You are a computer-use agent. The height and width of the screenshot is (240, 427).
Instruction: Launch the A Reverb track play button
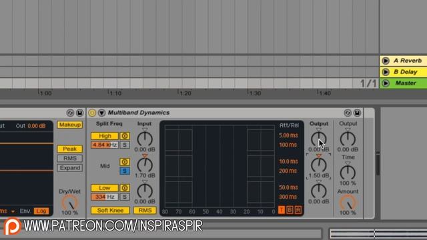[386, 61]
